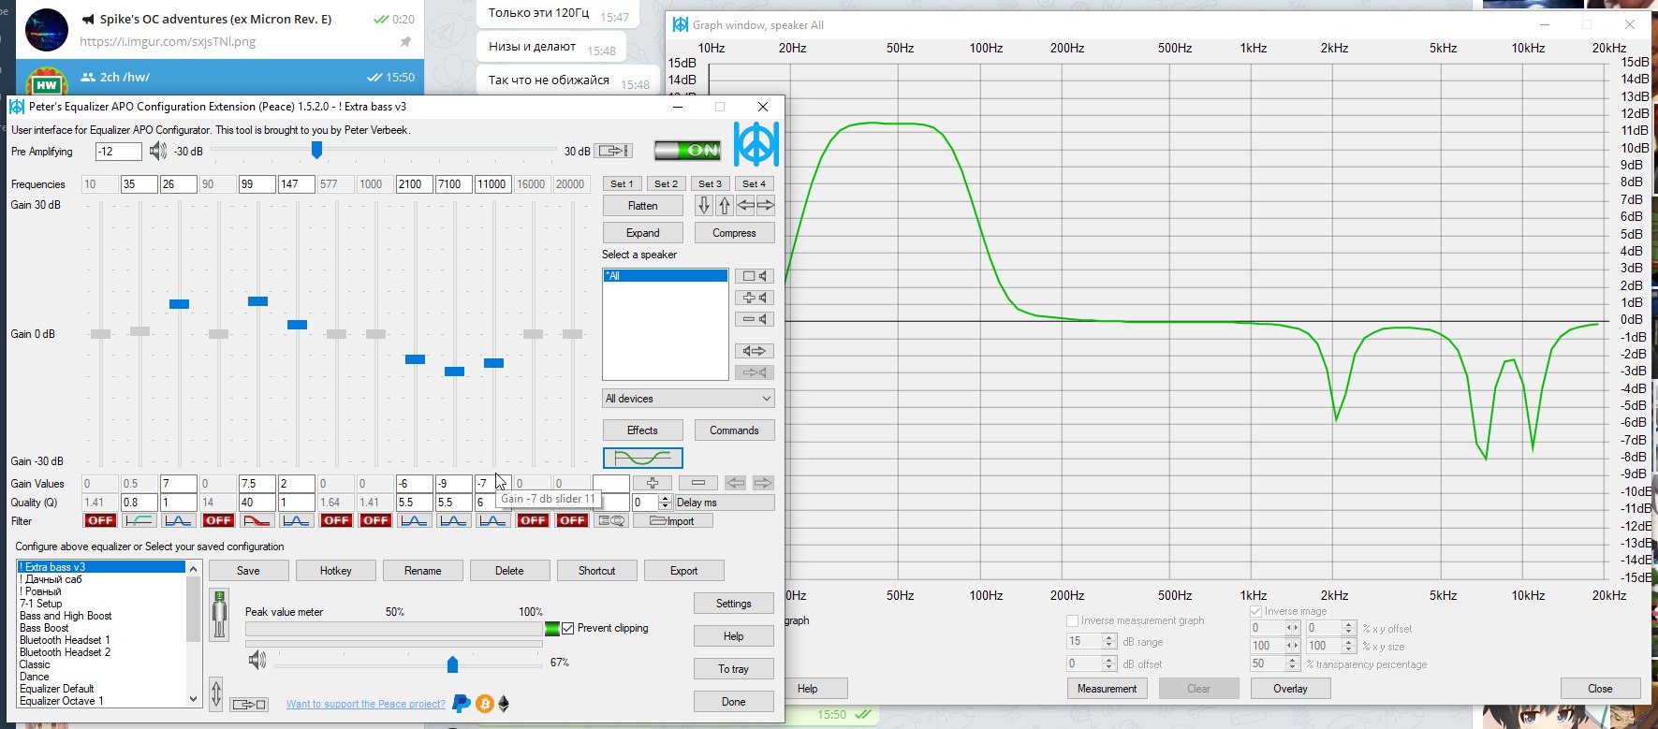This screenshot has height=729, width=1658.
Task: Change the 35 Hz shelf filter icon
Action: click(139, 520)
